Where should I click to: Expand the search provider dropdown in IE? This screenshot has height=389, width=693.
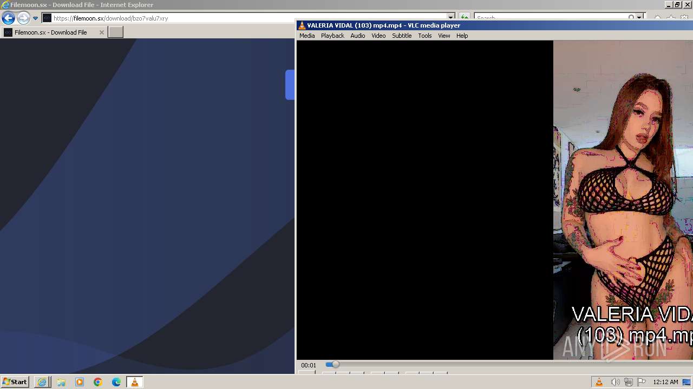(x=639, y=18)
